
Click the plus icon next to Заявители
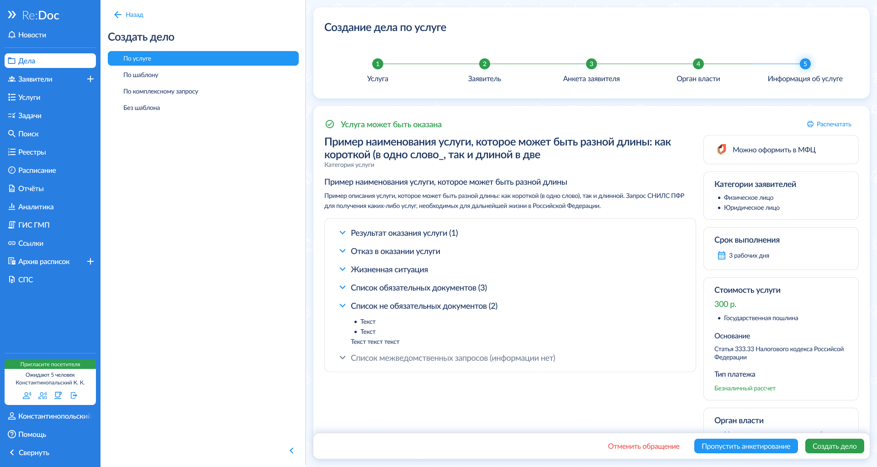(90, 79)
